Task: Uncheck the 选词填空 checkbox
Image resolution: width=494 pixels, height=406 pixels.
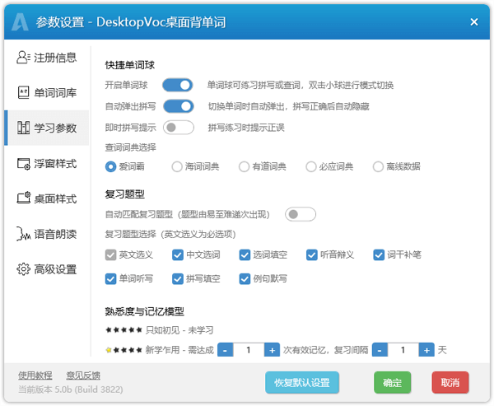Action: (245, 254)
